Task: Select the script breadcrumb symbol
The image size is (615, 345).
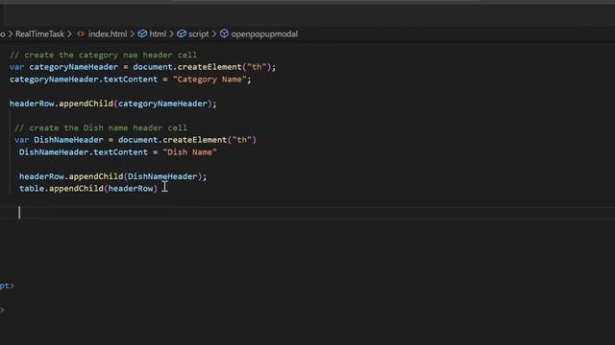Action: 199,34
